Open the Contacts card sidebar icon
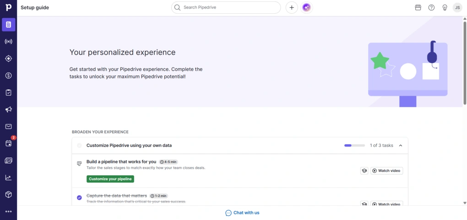Viewport: 467px width, 220px height. click(x=9, y=161)
